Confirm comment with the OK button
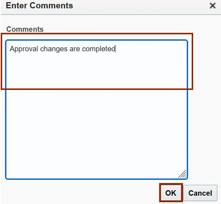The height and width of the screenshot is (204, 221). [171, 193]
